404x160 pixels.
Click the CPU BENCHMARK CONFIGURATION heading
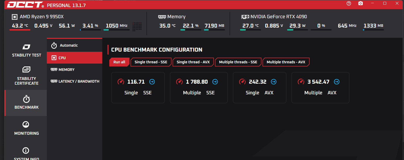[x=157, y=50]
